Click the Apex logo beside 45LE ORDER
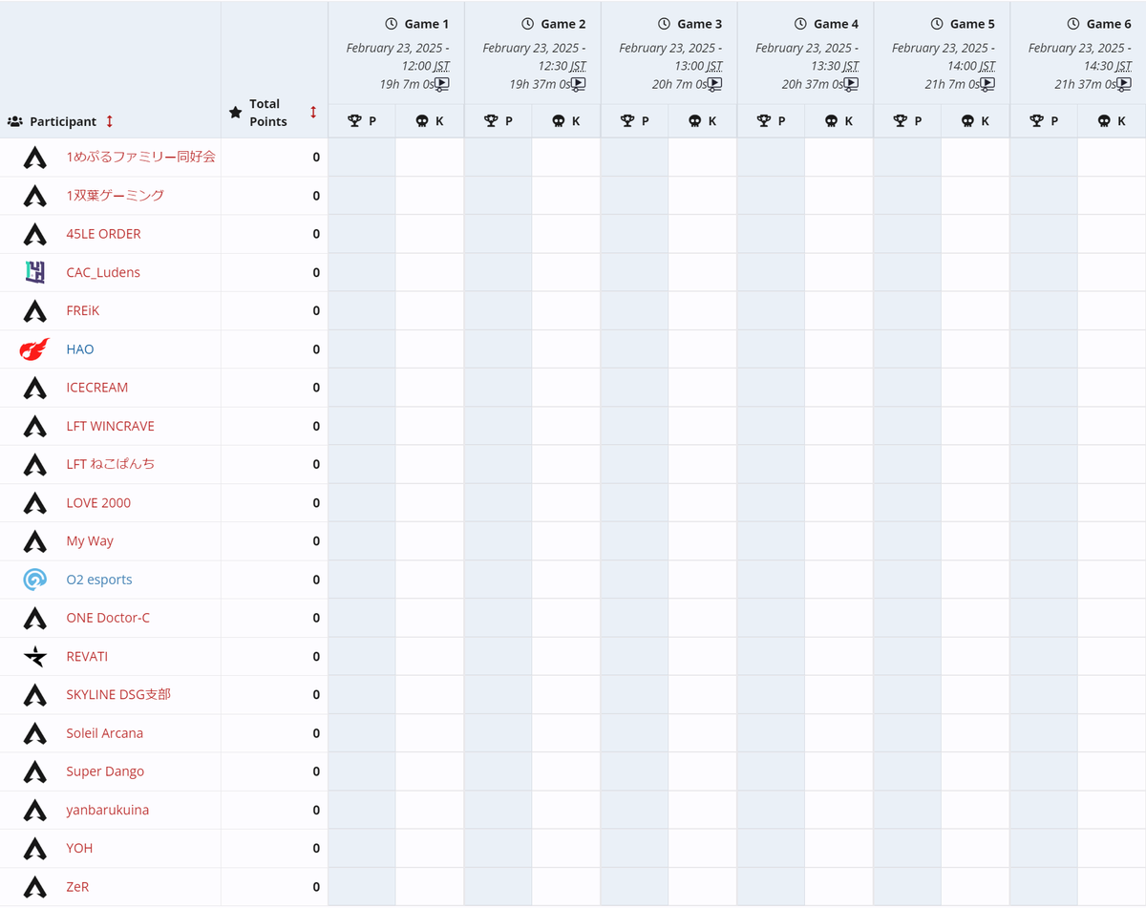This screenshot has height=908, width=1146. [x=35, y=234]
